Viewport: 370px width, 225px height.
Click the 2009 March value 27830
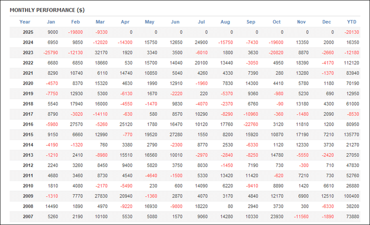click(101, 196)
